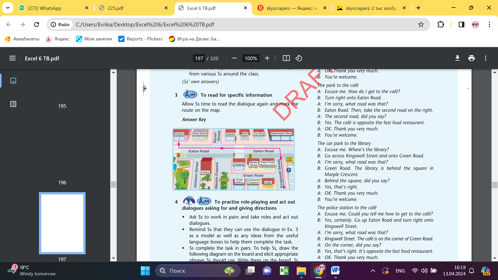
Task: Open the tab search dropdown
Action: [8, 8]
